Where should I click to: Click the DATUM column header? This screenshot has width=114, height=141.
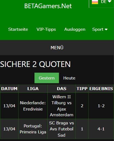pos(9,89)
